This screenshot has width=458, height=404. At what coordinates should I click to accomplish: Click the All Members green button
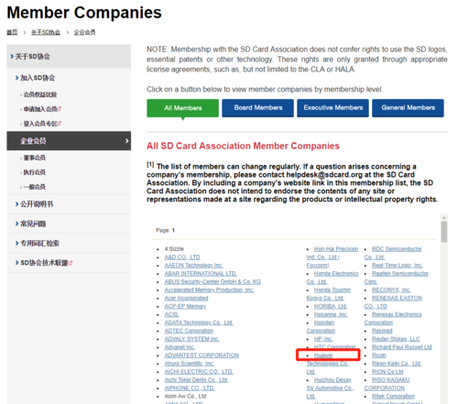[182, 108]
